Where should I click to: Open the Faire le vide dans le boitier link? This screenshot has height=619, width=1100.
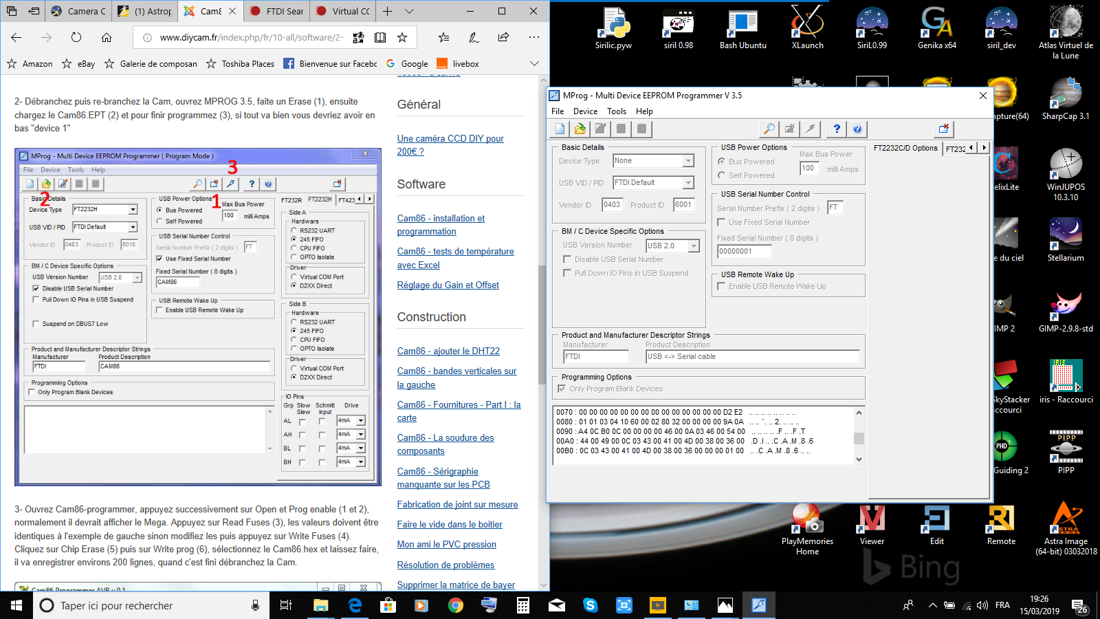point(450,524)
